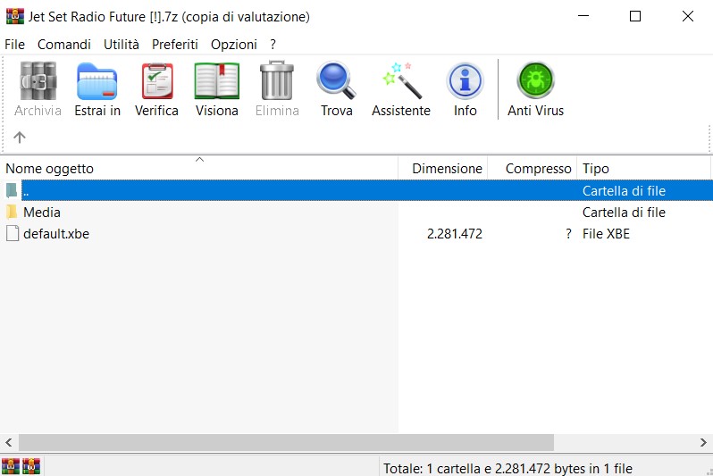Click the scrollbar left arrow

pos(9,442)
